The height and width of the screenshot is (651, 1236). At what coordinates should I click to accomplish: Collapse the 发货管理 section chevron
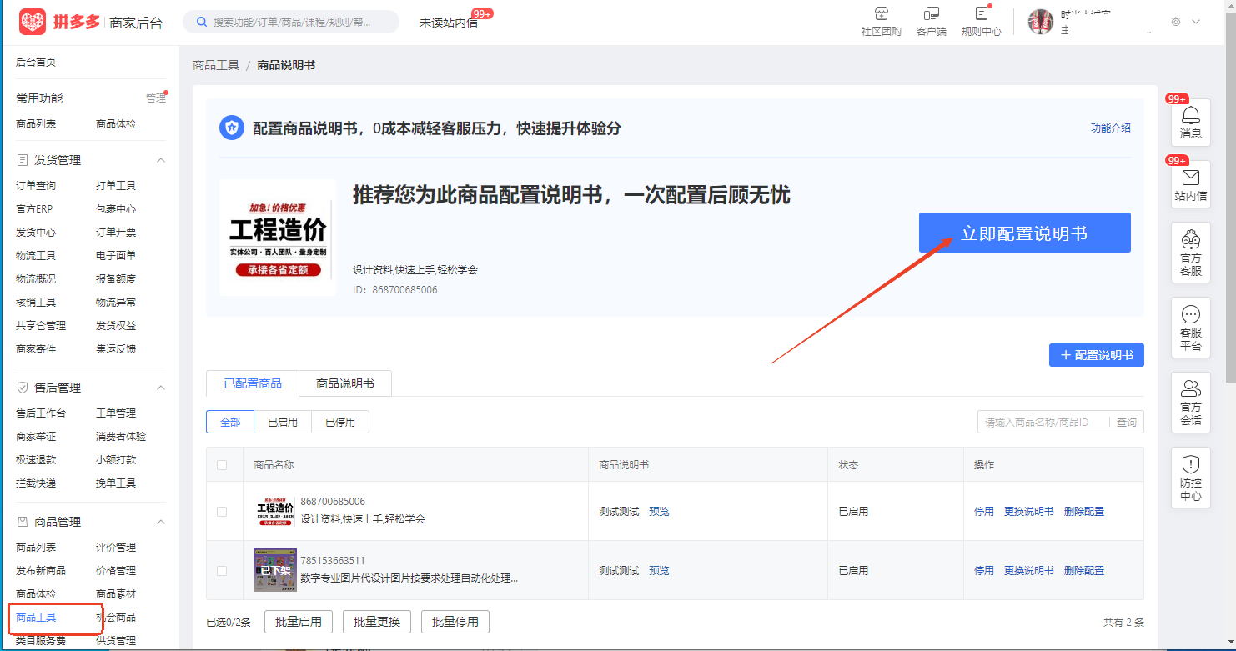(x=161, y=160)
